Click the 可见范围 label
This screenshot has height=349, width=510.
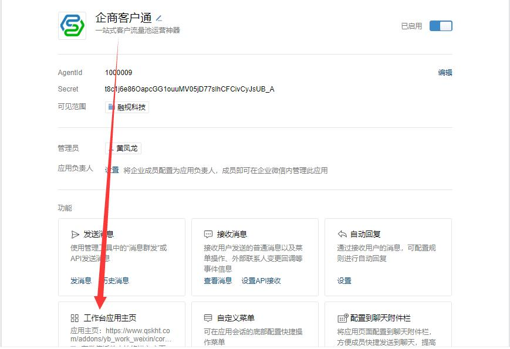click(72, 107)
